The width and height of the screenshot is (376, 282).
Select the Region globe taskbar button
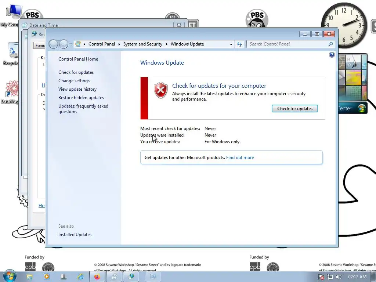pyautogui.click(x=131, y=277)
